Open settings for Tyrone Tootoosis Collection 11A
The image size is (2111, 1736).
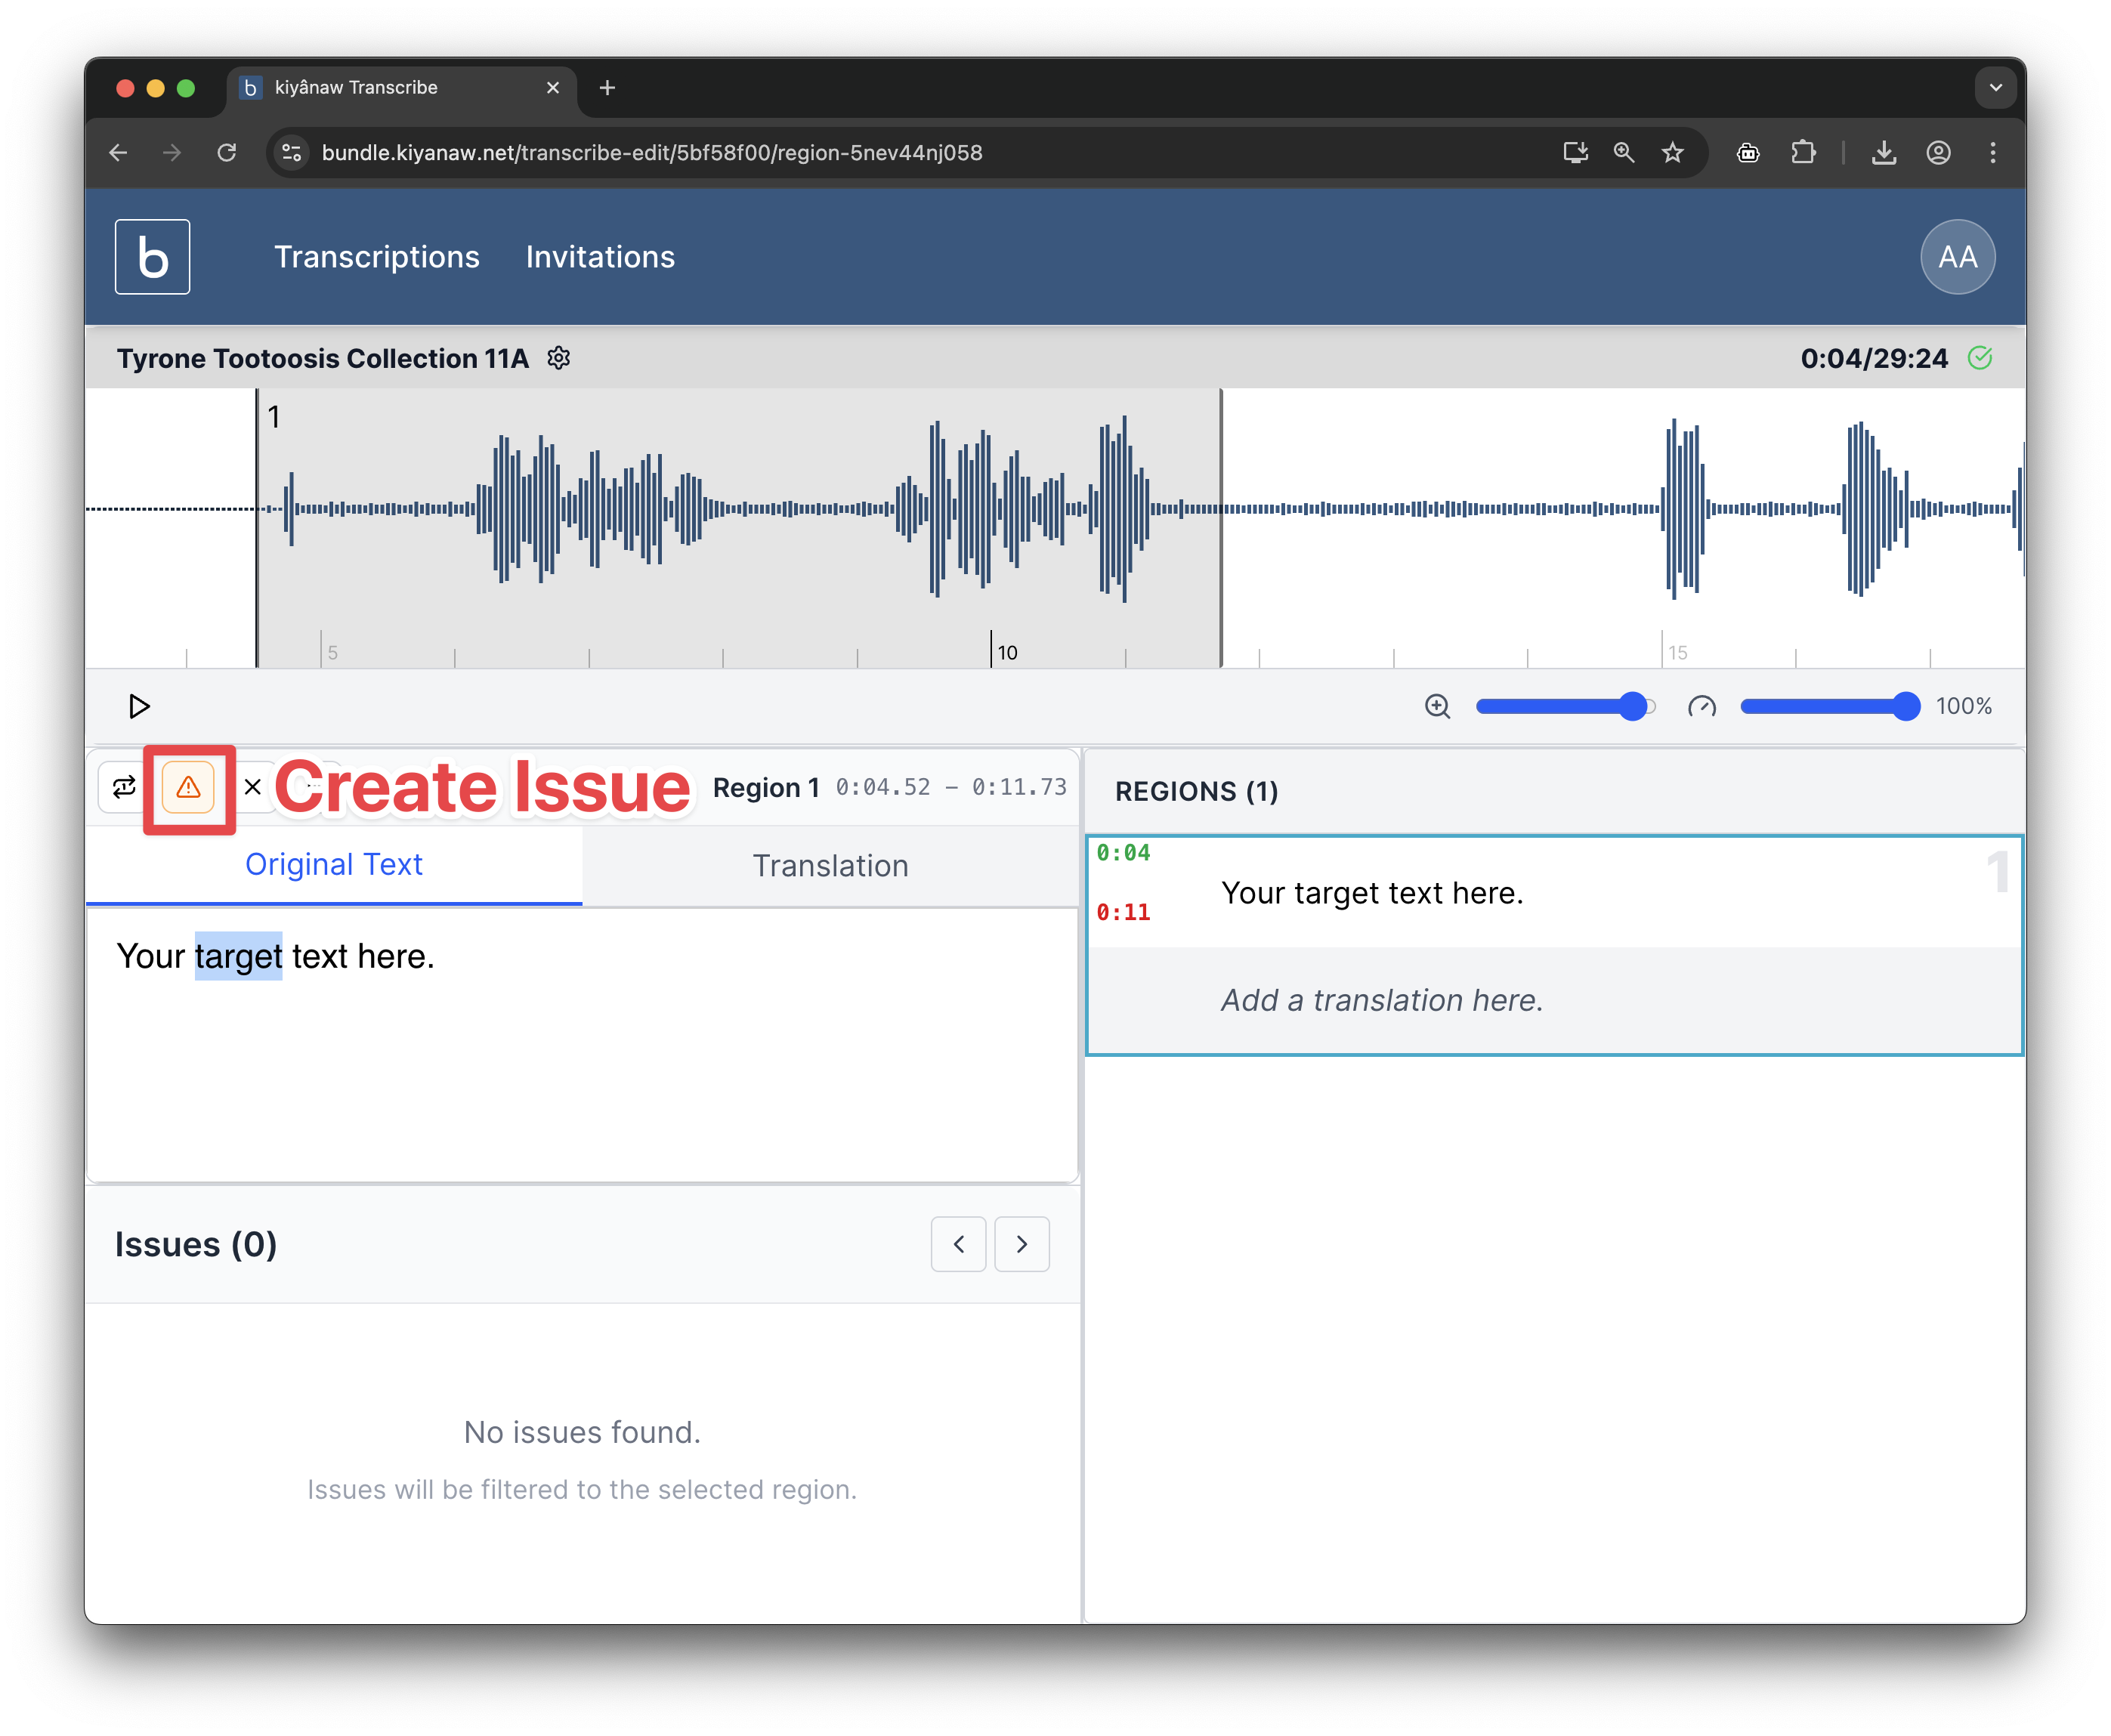tap(559, 358)
